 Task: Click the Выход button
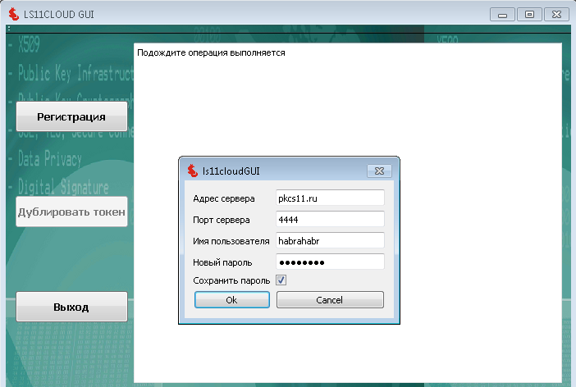tap(71, 307)
